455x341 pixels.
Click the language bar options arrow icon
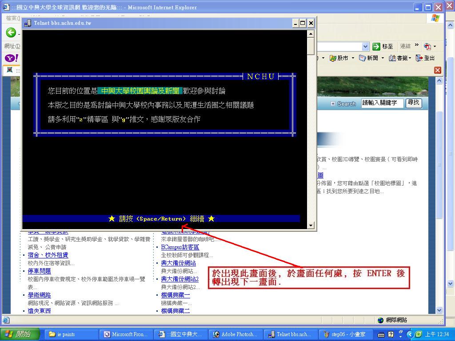coord(401,337)
